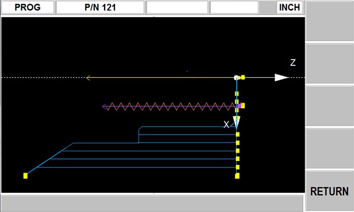354x212 pixels.
Task: Select the yellow marker at profile bottom-left
Action: click(25, 176)
